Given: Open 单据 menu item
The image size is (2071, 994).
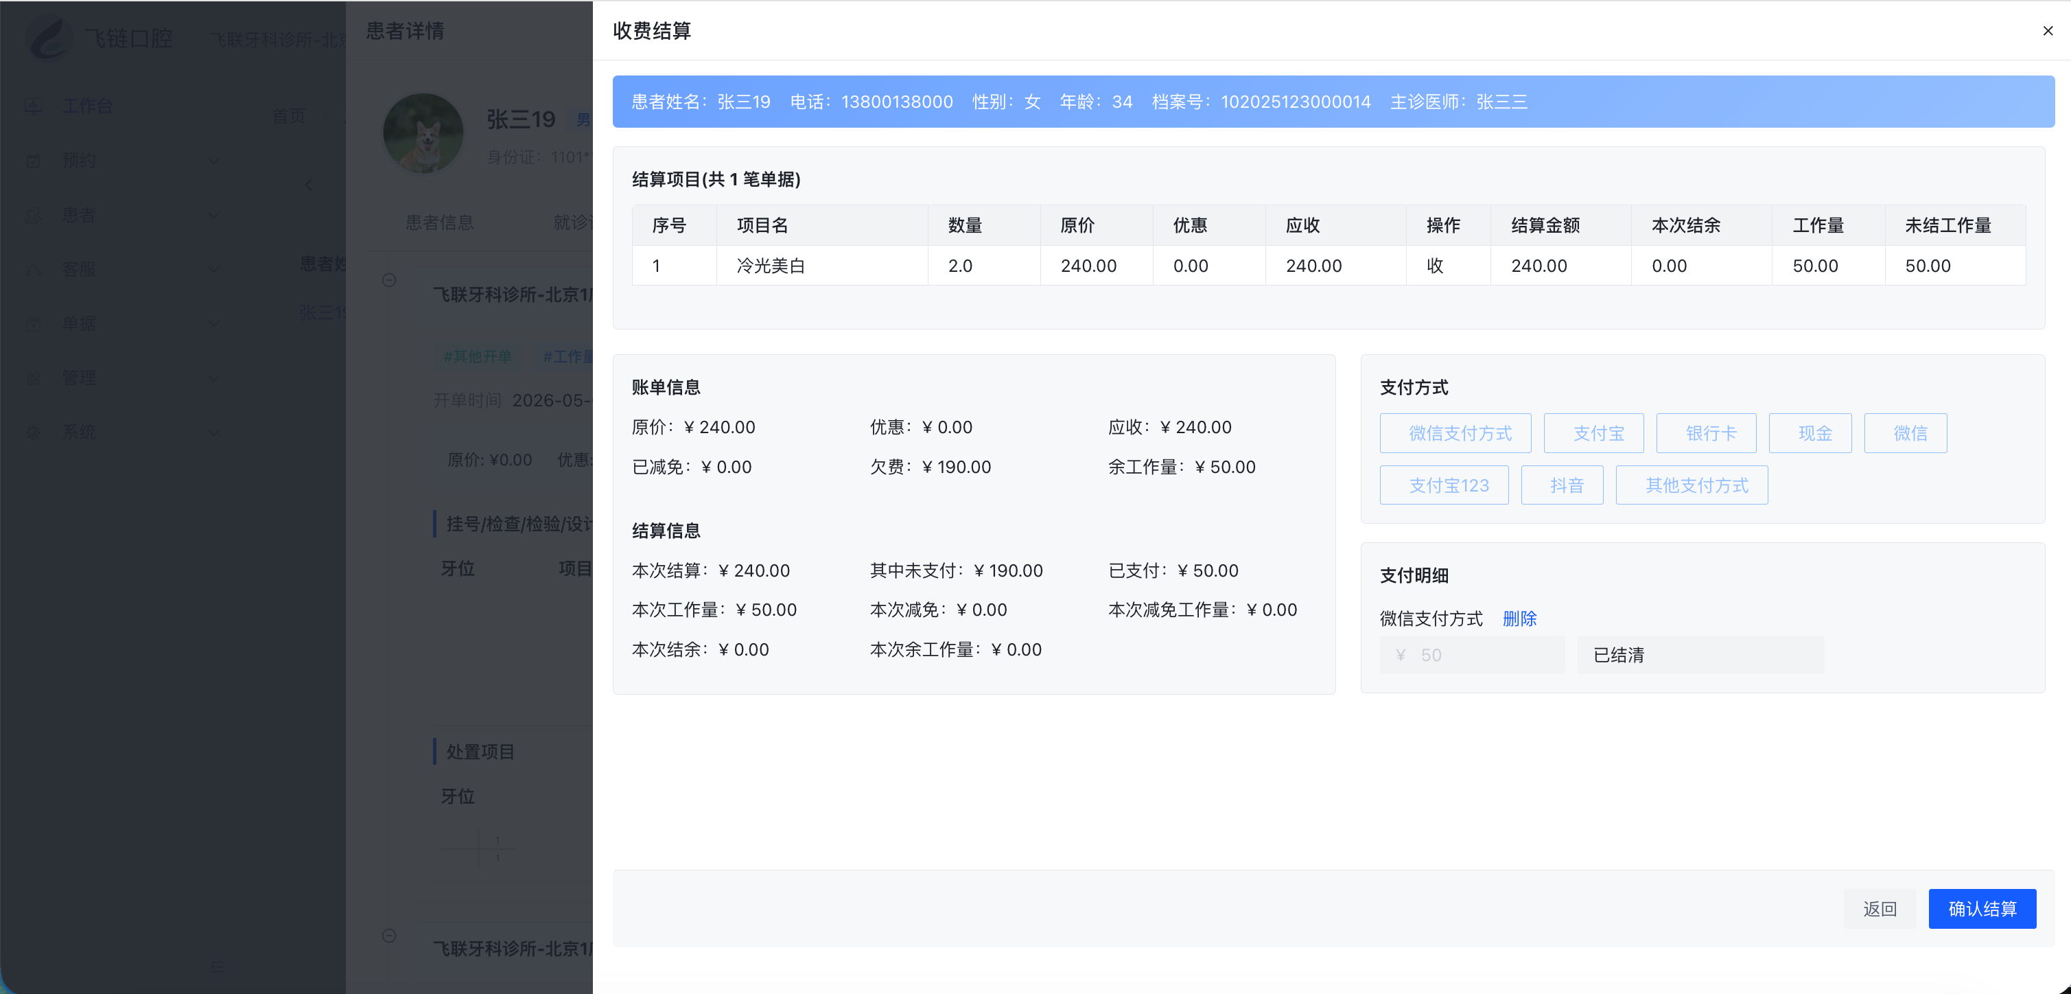Looking at the screenshot, I should coord(79,323).
